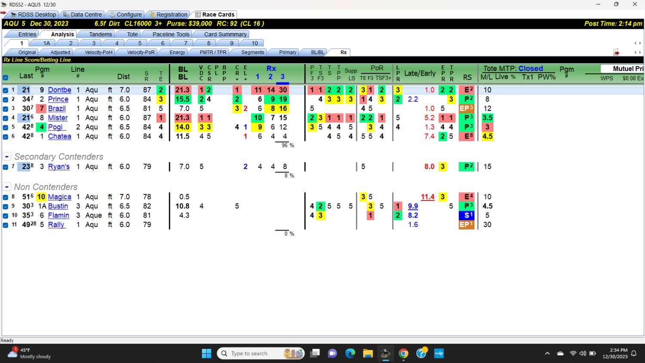Open horse link Dontbe
This screenshot has height=363, width=645.
coord(59,90)
